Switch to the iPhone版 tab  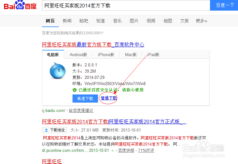(106, 55)
